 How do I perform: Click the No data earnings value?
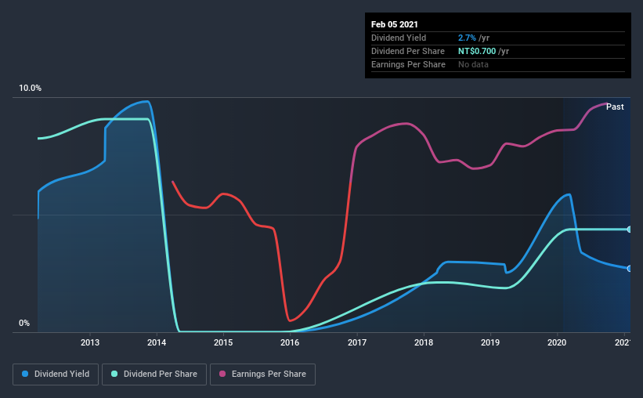[473, 64]
